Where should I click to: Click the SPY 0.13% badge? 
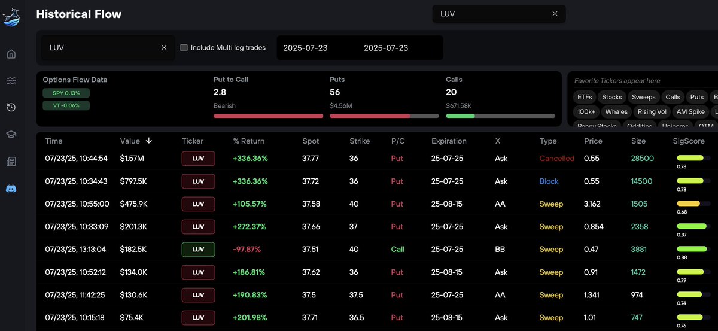pyautogui.click(x=66, y=93)
